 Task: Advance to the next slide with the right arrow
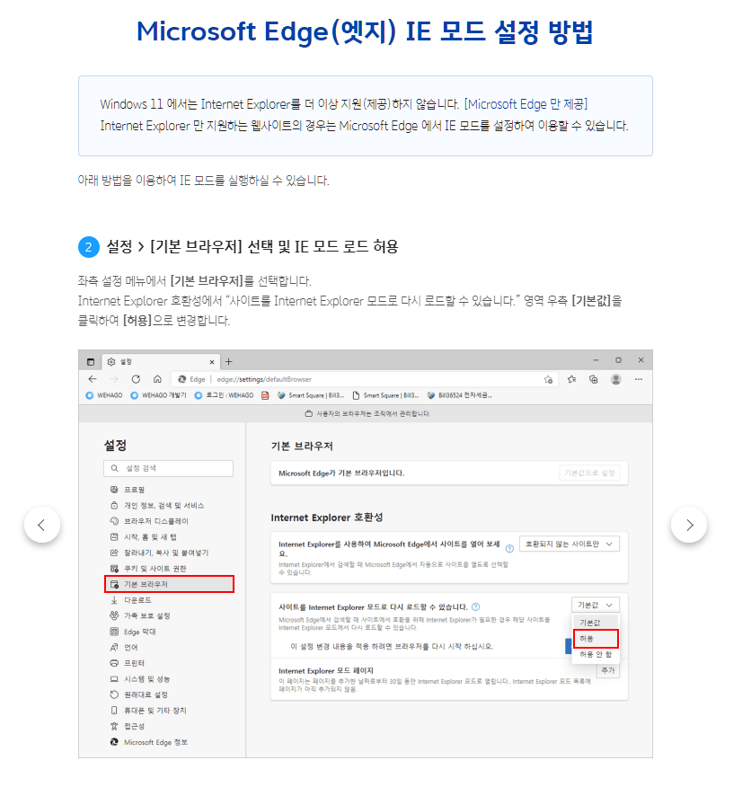point(689,525)
